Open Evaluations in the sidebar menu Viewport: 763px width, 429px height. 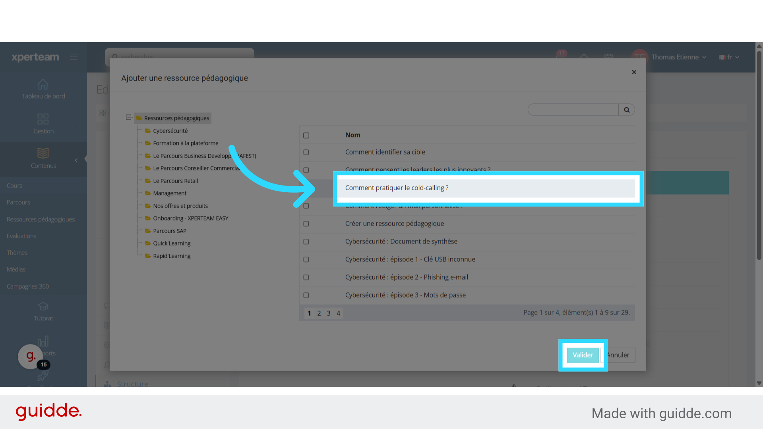pyautogui.click(x=21, y=236)
